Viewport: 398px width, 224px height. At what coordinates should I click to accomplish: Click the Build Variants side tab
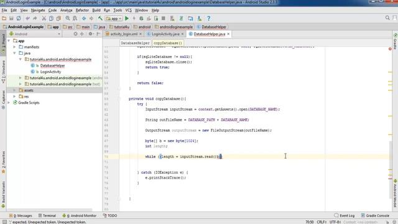(3, 194)
